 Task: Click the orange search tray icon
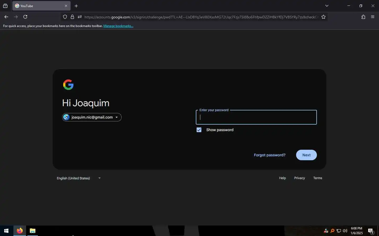pyautogui.click(x=332, y=231)
